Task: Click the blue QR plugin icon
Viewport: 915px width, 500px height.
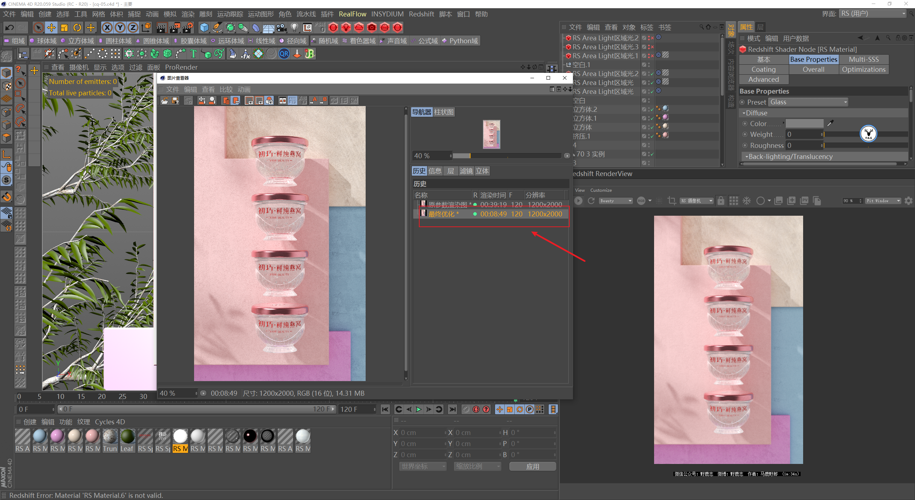Action: point(284,54)
